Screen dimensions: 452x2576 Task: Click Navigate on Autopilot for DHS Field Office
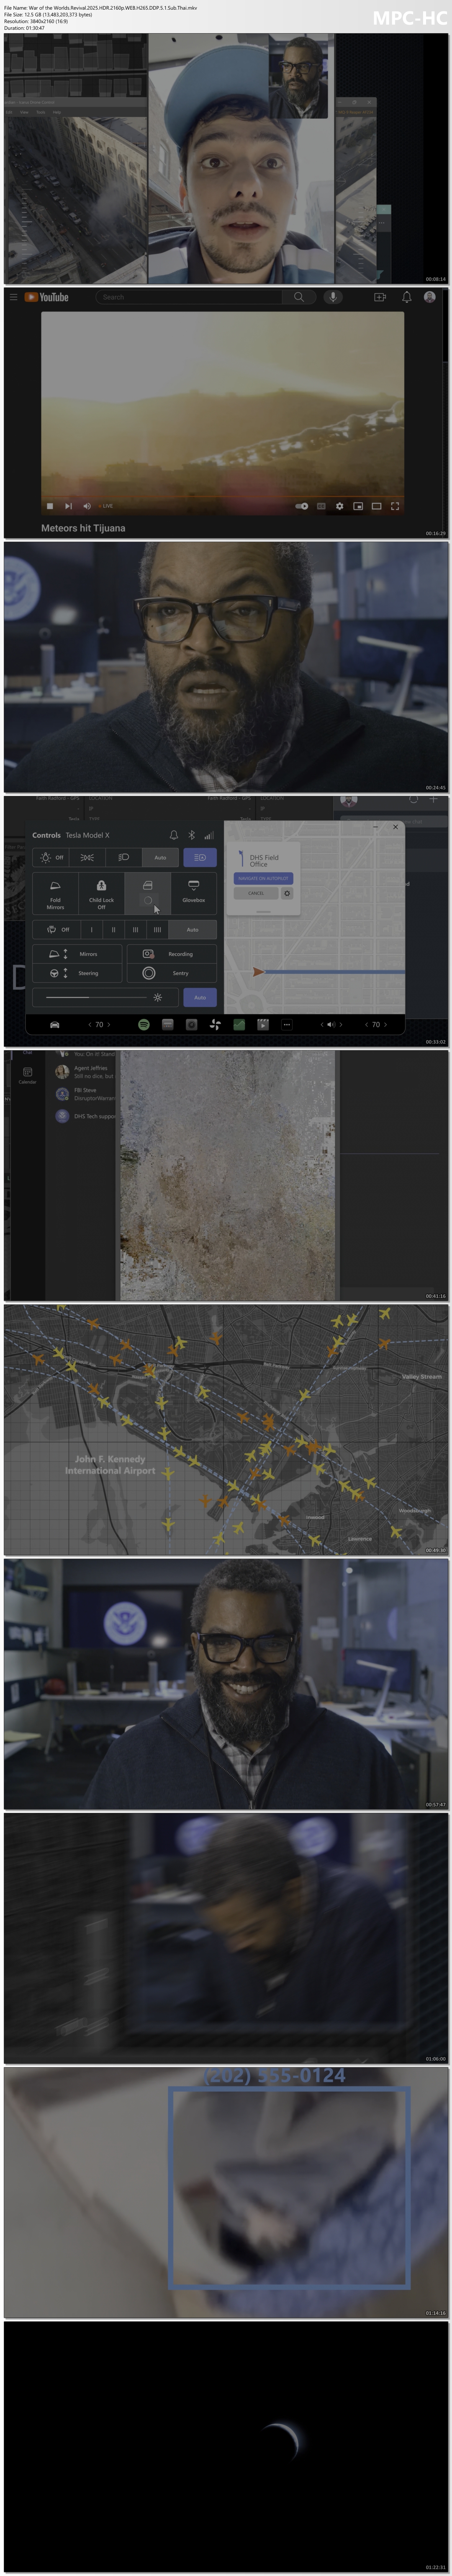tap(263, 878)
